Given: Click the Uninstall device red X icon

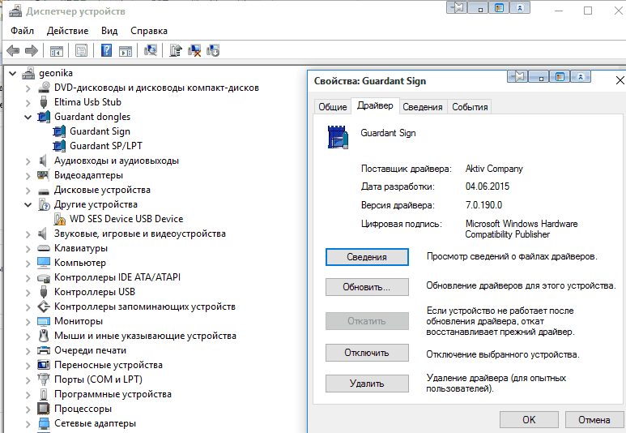Looking at the screenshot, I should 194,50.
